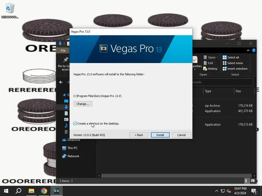Screen dimensions: 262x196
Task: Select OneDrive in Explorer navigation pane
Action: [71, 140]
